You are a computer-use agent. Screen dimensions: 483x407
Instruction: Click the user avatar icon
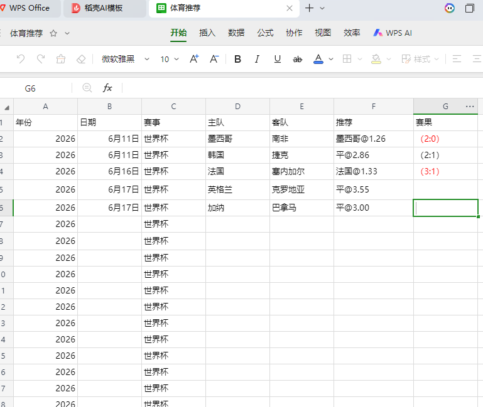[x=450, y=8]
